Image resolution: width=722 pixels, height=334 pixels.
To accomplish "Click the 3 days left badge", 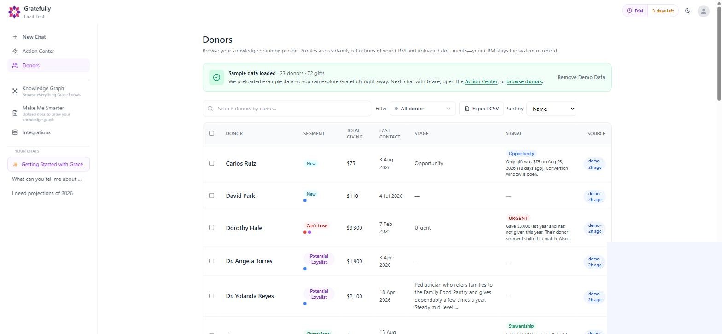I will pos(663,11).
